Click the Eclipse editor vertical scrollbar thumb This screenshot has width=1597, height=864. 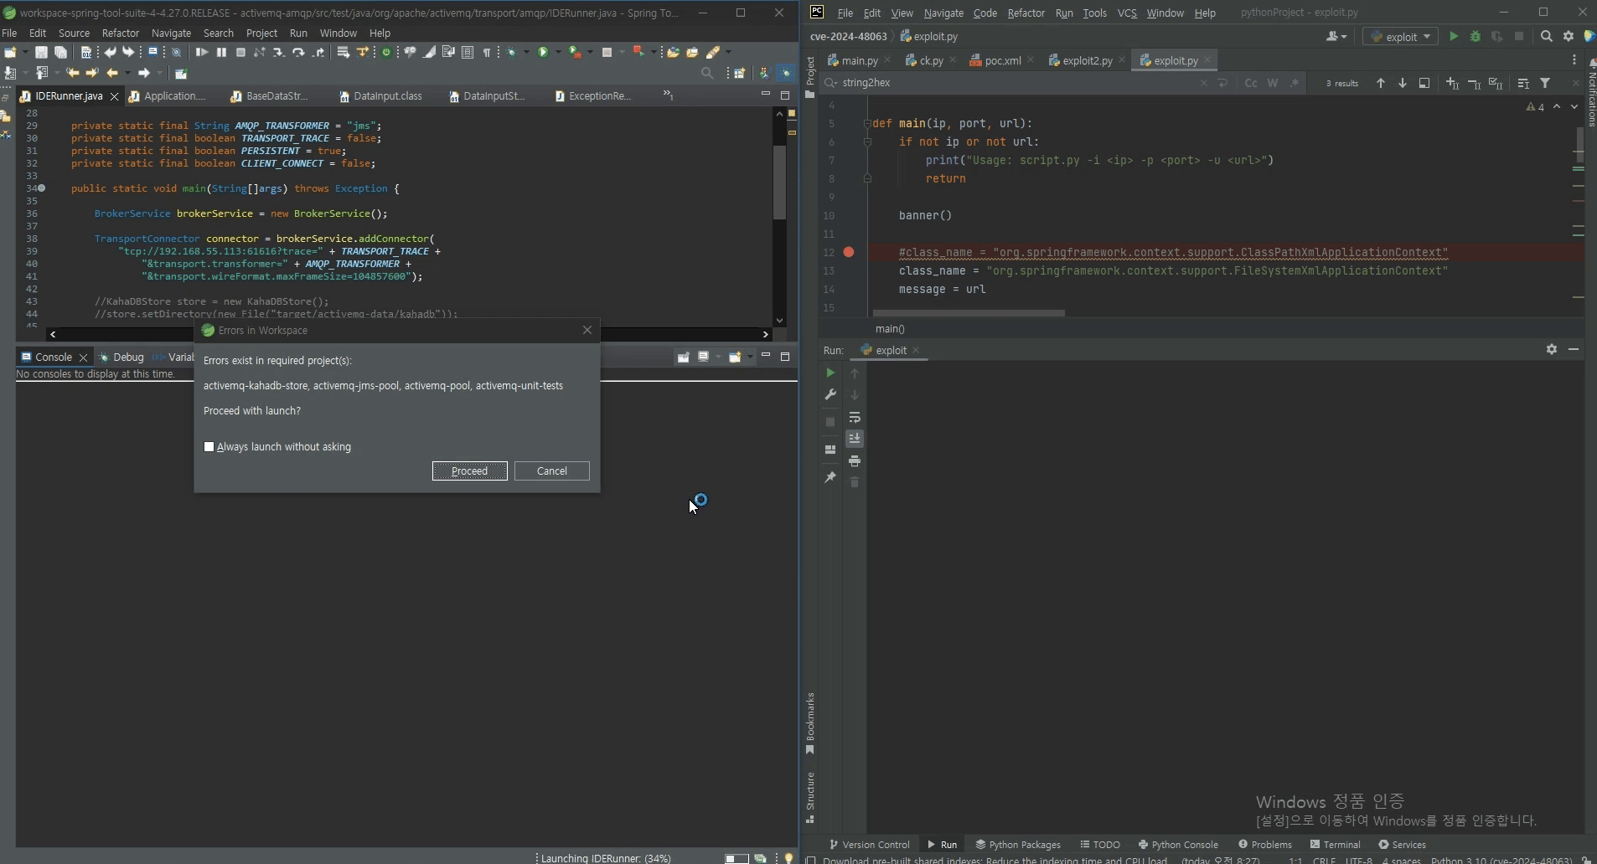click(779, 183)
